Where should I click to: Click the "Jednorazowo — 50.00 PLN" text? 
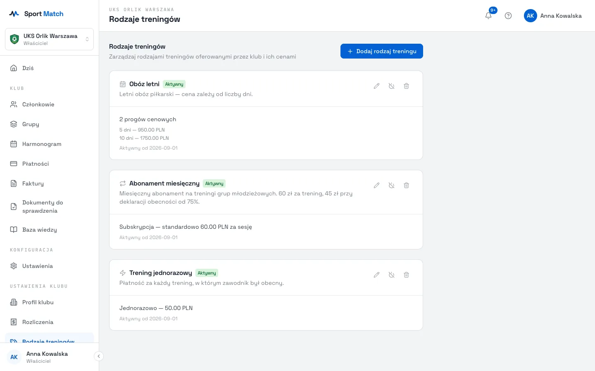[156, 308]
